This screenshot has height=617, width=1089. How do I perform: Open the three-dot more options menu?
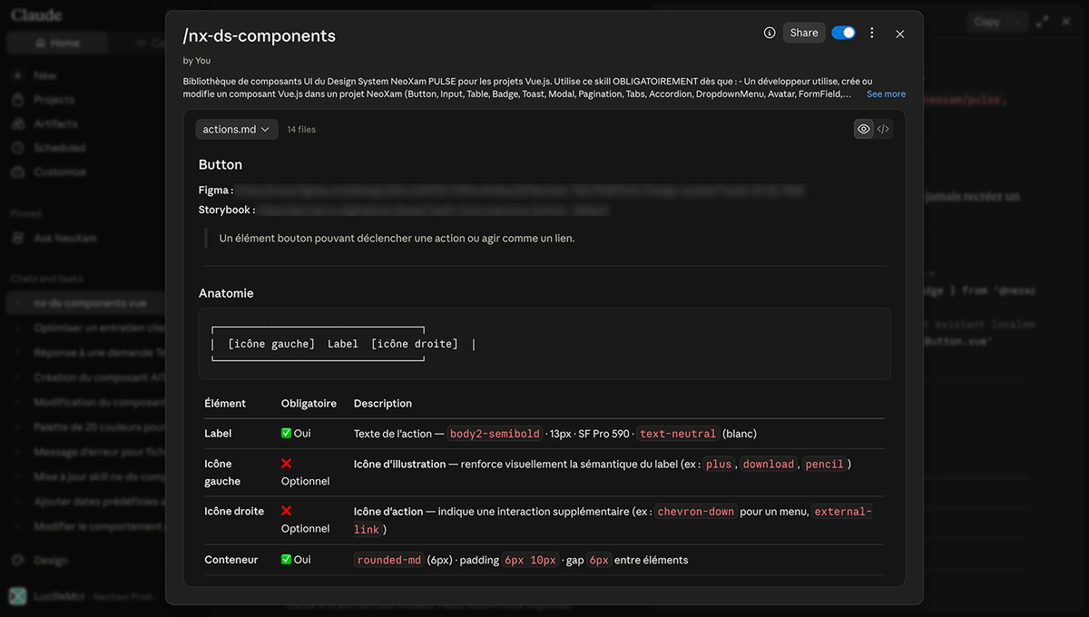pos(872,33)
